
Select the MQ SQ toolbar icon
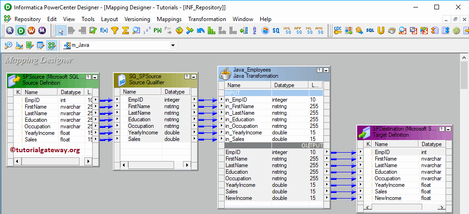click(309, 30)
